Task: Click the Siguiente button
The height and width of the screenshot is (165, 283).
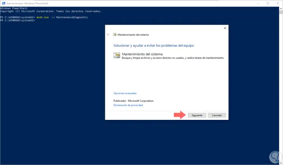Action: click(x=197, y=115)
